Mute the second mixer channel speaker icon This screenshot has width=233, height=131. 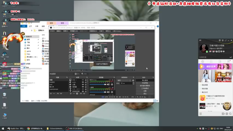coord(108,92)
